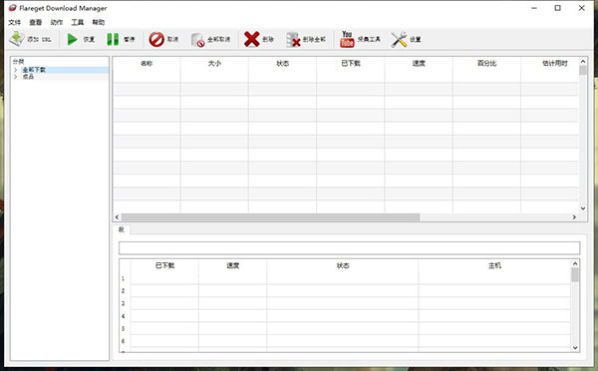Click the 百分比 column header
Image resolution: width=598 pixels, height=371 pixels.
(487, 64)
